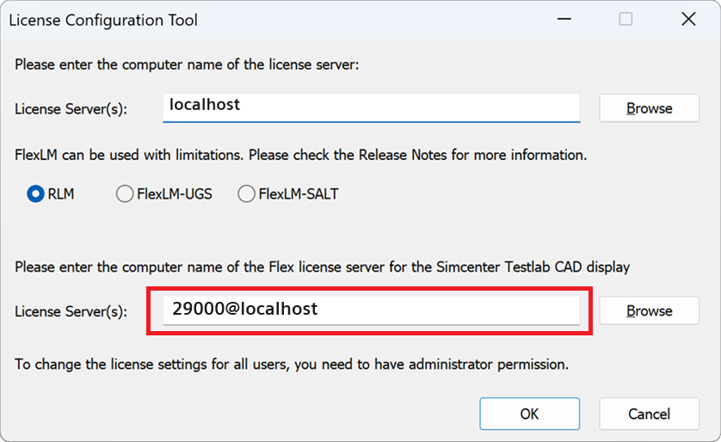721x442 pixels.
Task: Click the administrator permission notice text
Action: coord(292,364)
